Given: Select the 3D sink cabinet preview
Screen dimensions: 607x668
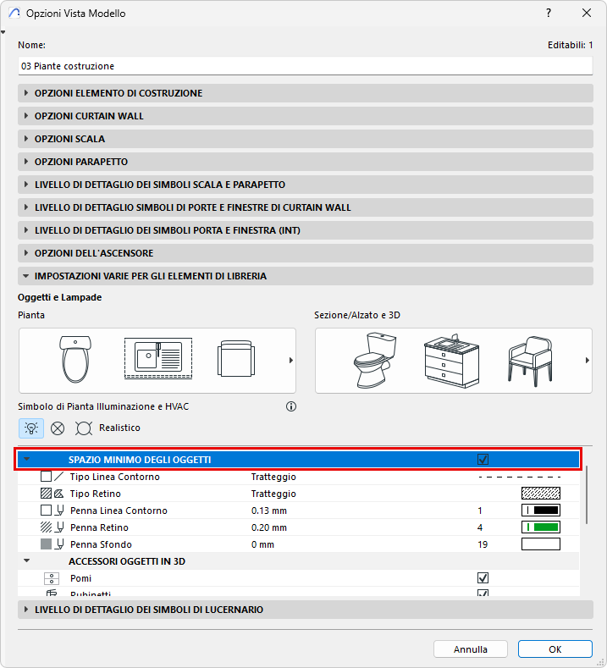Looking at the screenshot, I should [x=452, y=361].
